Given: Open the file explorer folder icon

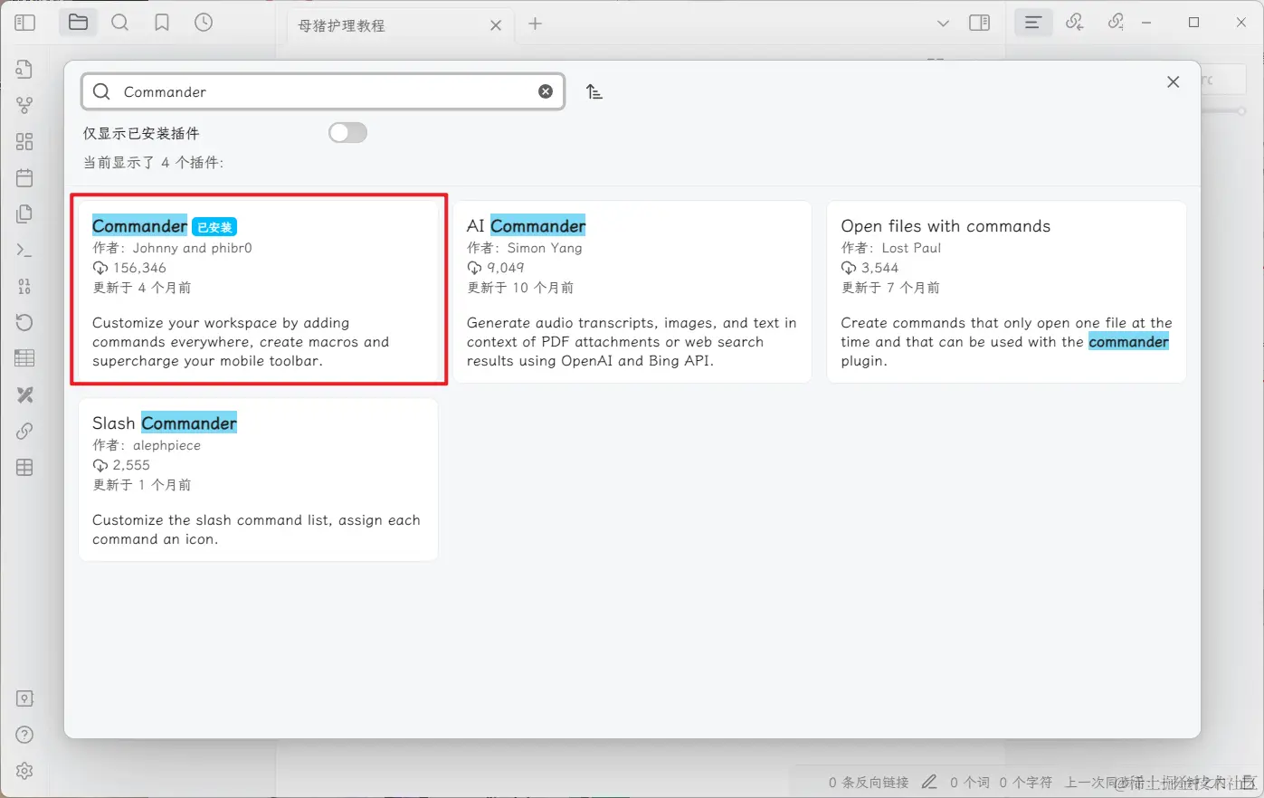Looking at the screenshot, I should coord(78,23).
